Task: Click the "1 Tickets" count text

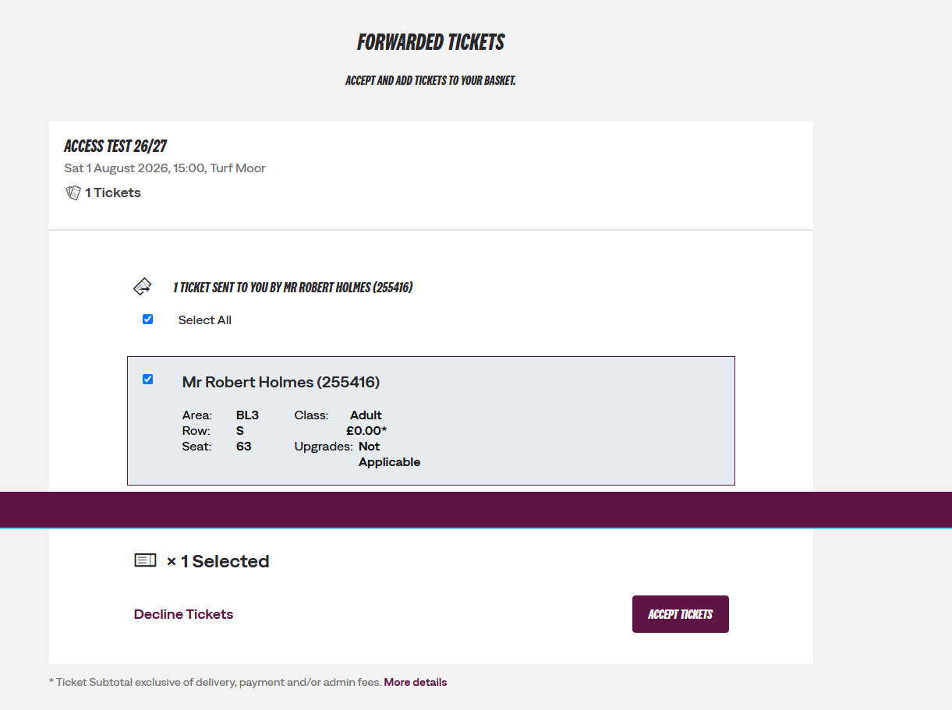Action: click(113, 193)
